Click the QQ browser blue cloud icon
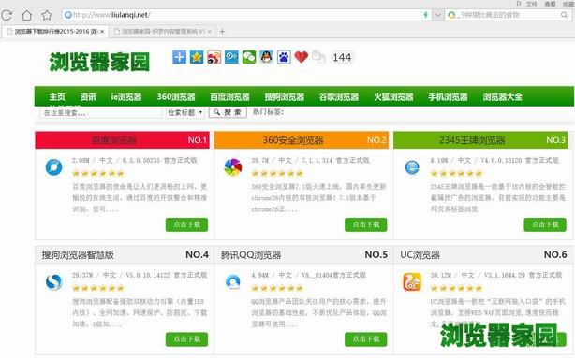 [x=233, y=282]
